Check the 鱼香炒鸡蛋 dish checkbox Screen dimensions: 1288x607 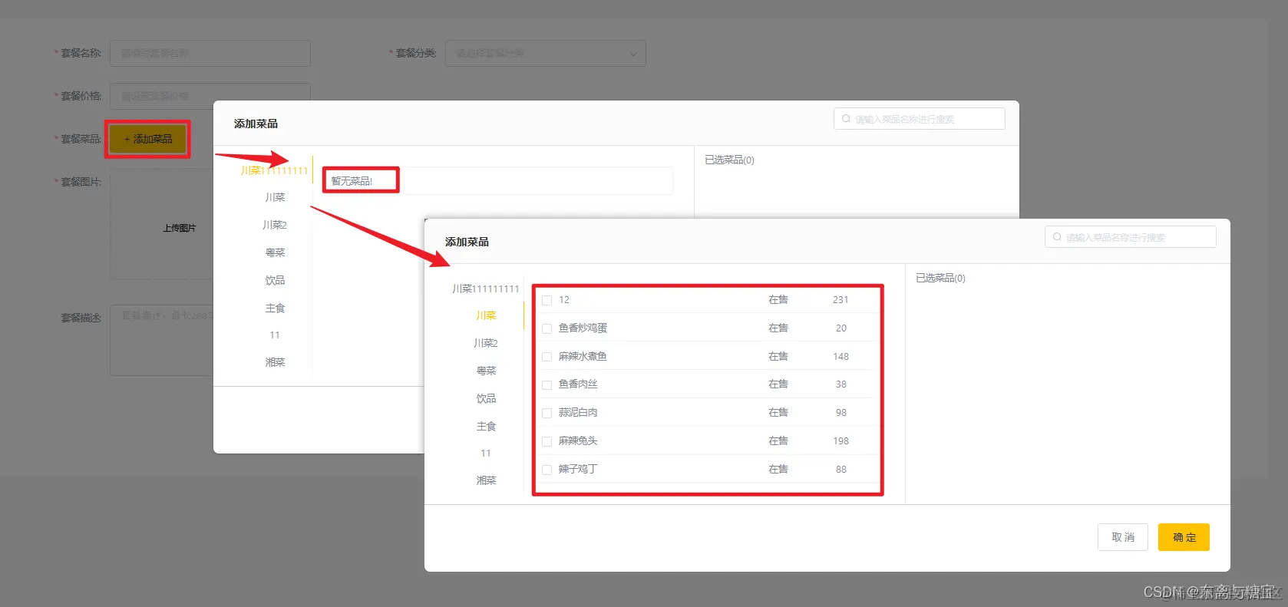pos(547,328)
